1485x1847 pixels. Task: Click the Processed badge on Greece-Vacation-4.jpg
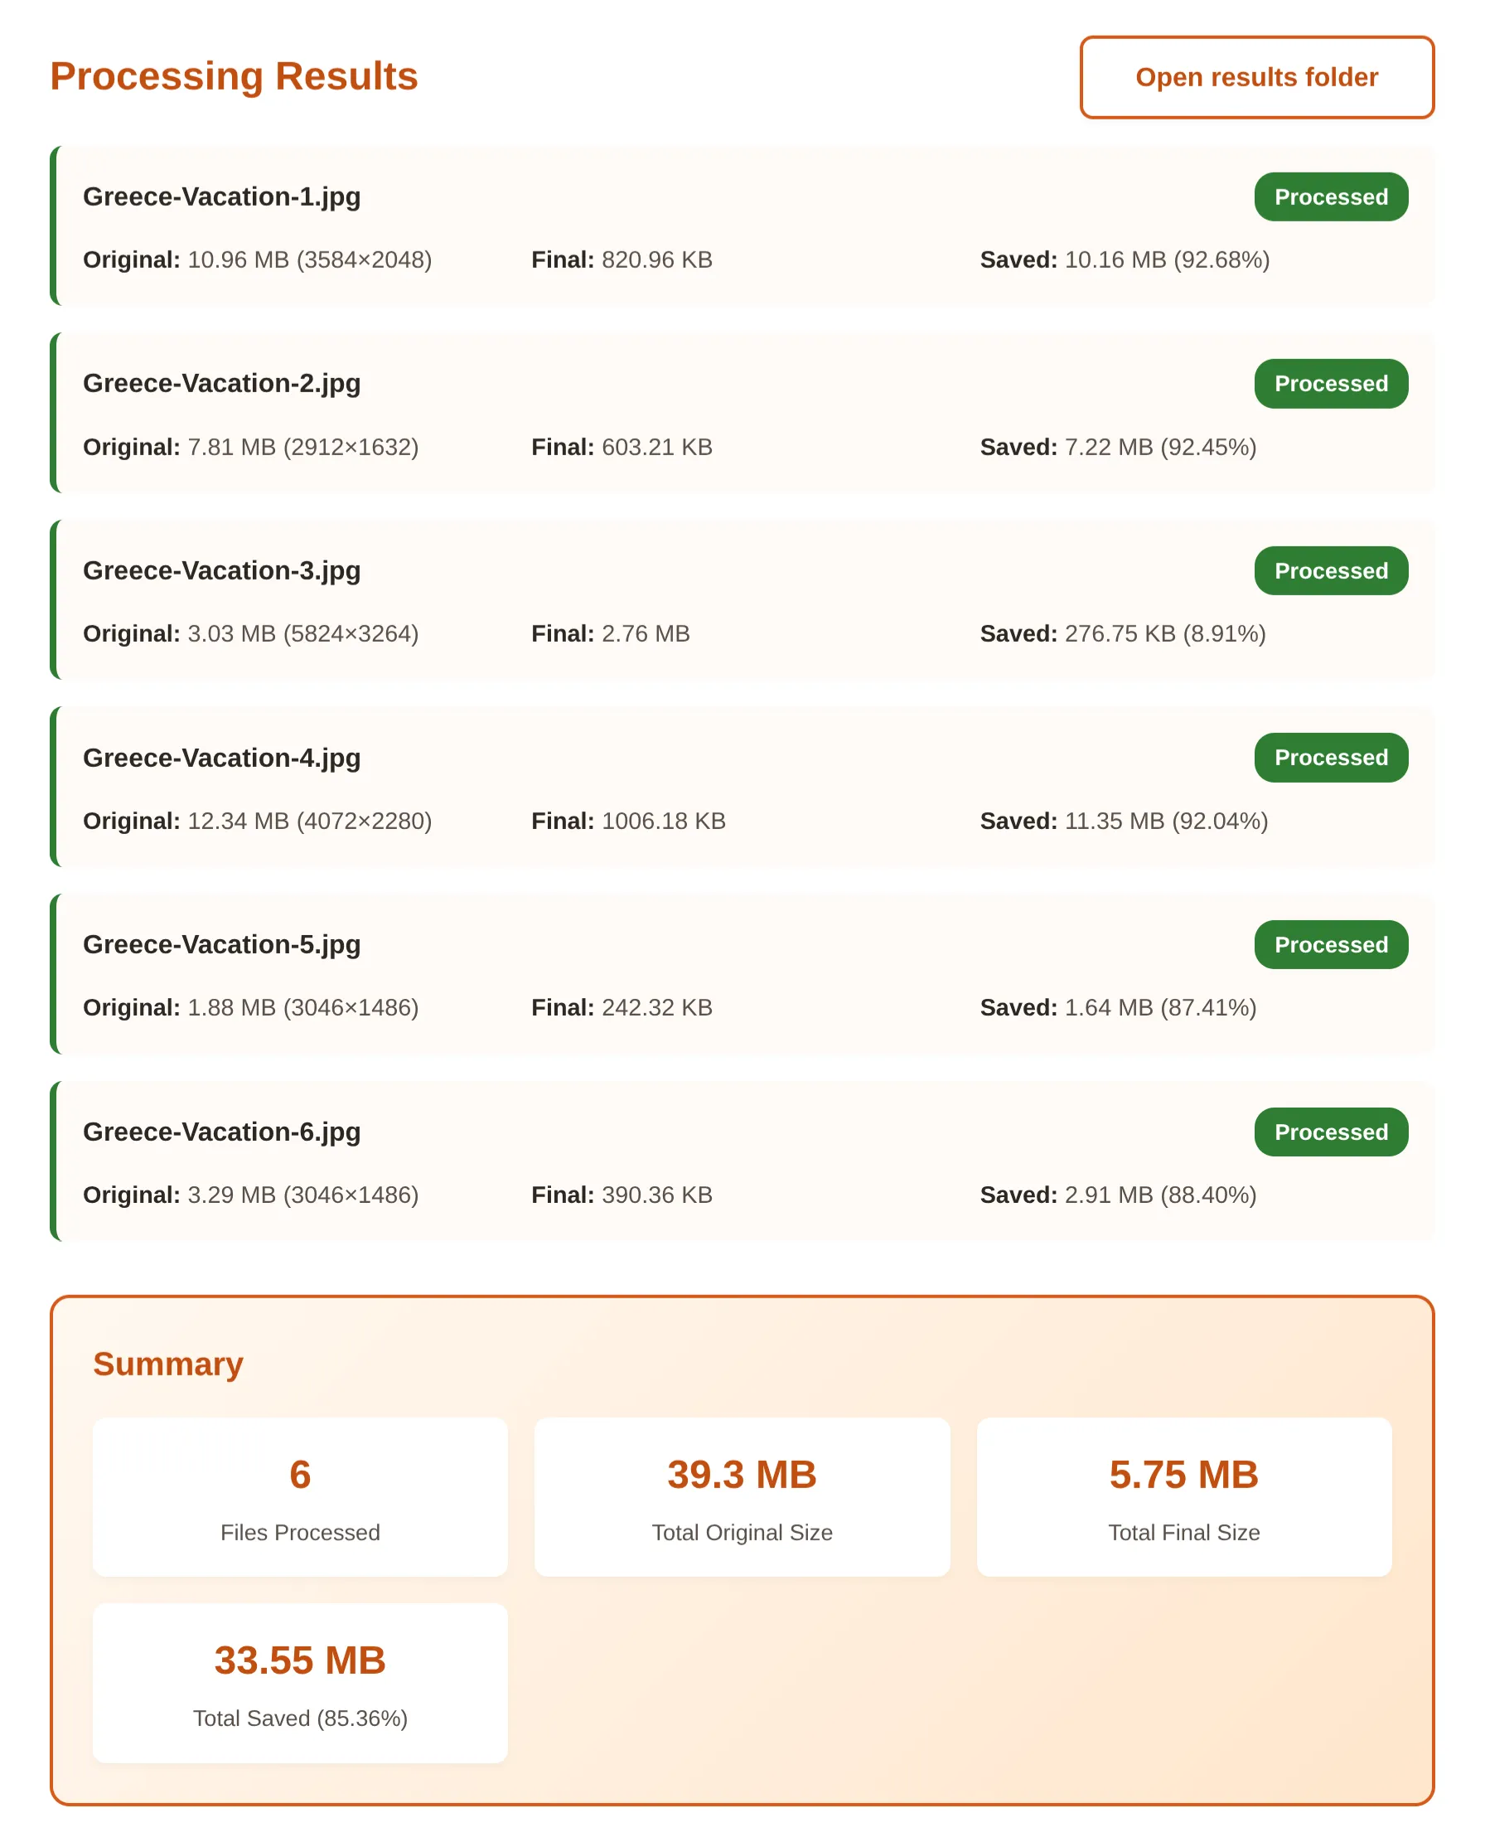(x=1331, y=758)
